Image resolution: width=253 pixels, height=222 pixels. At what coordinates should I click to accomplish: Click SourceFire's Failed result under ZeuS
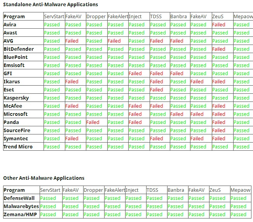pos(219,130)
